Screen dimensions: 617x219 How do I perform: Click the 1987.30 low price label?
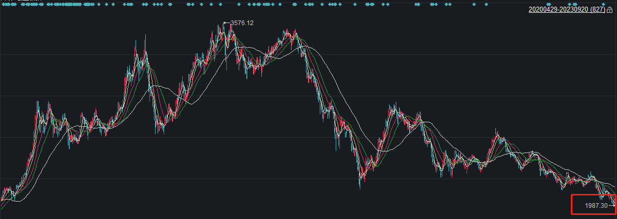tap(596, 205)
